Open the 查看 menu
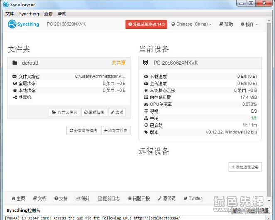Viewport: 275px width, 220px height. coord(48,14)
